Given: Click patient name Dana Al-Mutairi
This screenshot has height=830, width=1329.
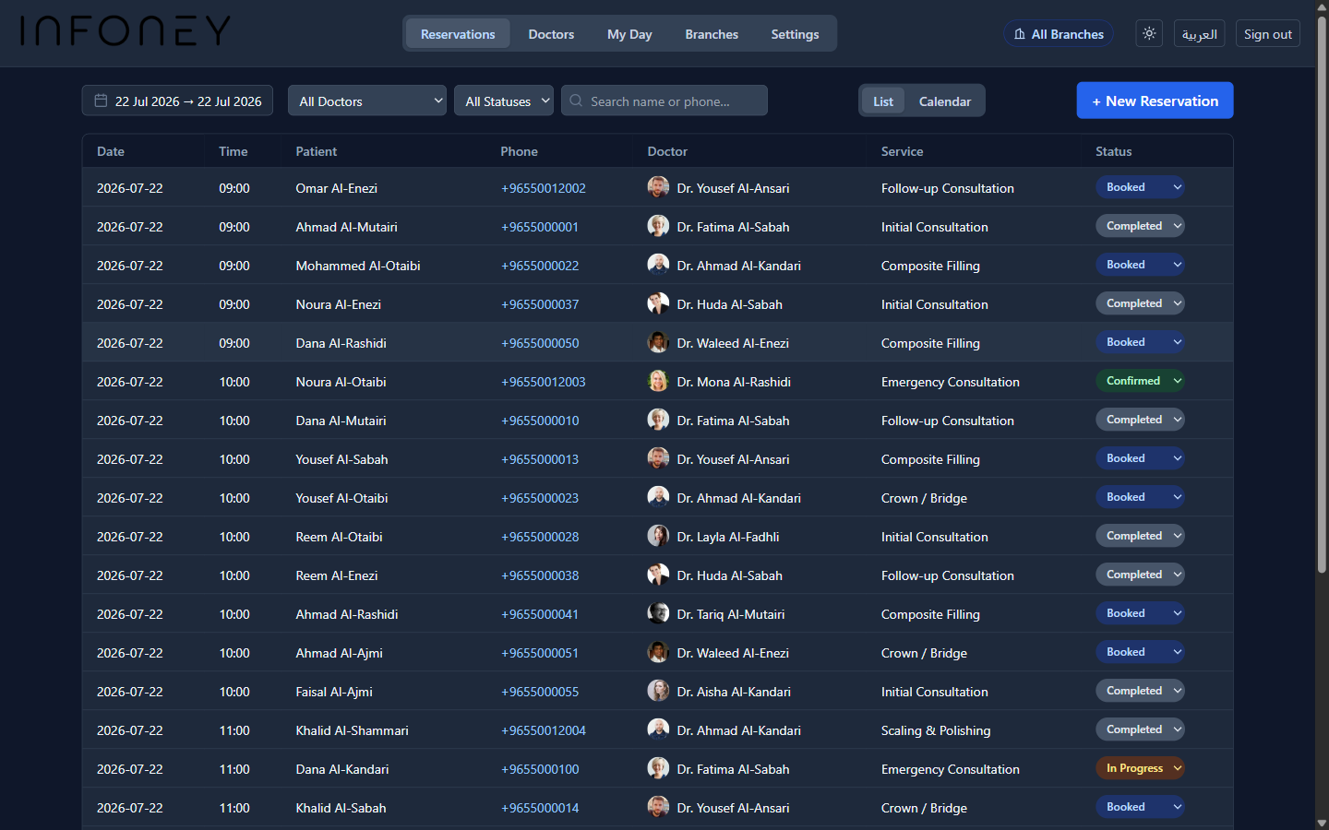Looking at the screenshot, I should point(341,421).
